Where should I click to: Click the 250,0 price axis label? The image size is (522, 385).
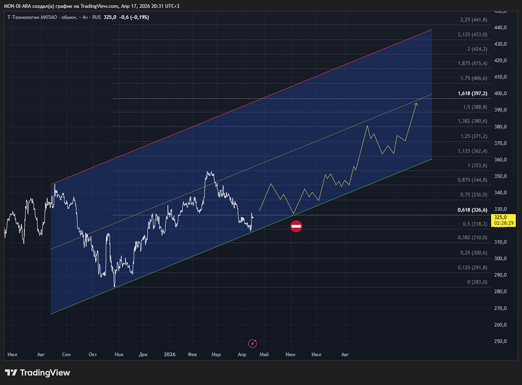point(501,341)
